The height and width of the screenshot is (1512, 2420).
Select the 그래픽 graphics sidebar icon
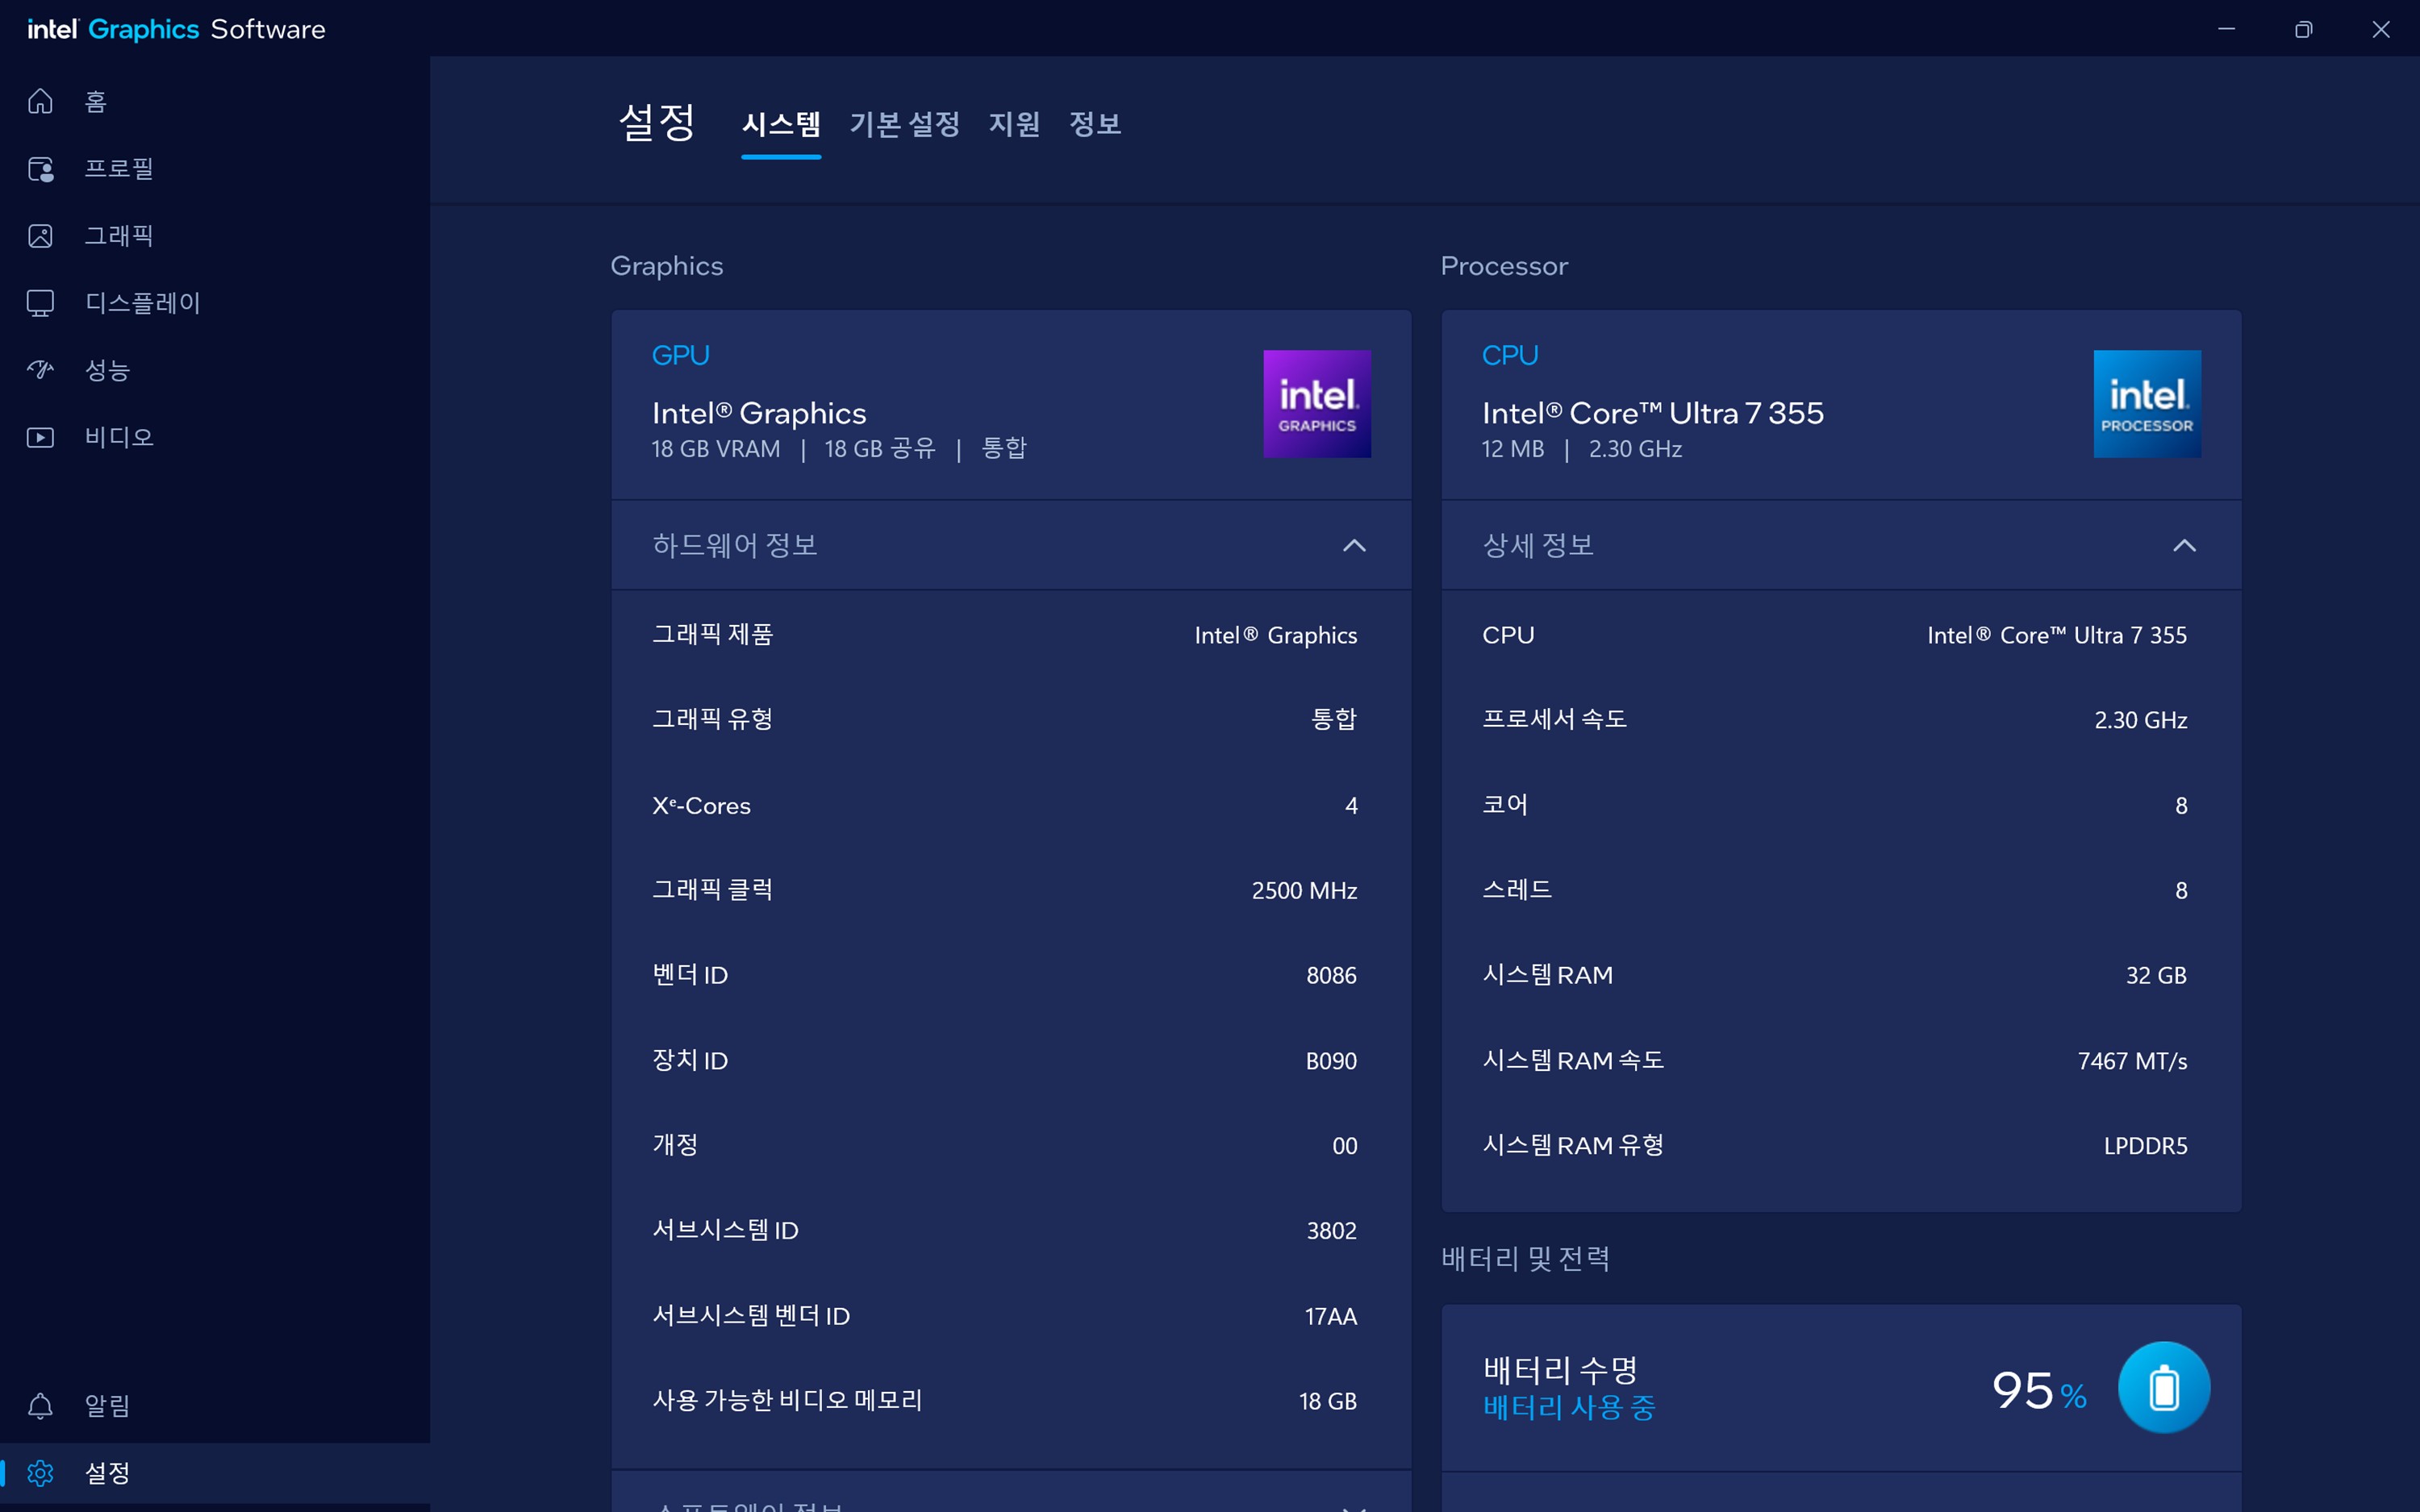pyautogui.click(x=40, y=235)
